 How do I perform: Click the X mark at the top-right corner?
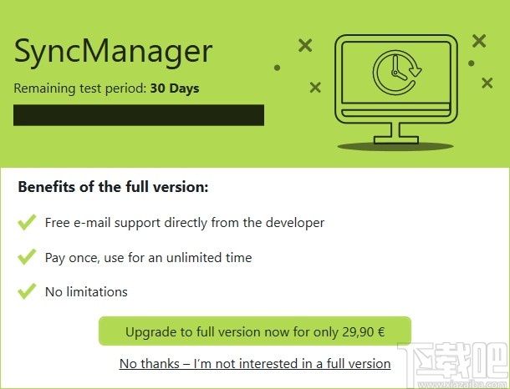(479, 41)
